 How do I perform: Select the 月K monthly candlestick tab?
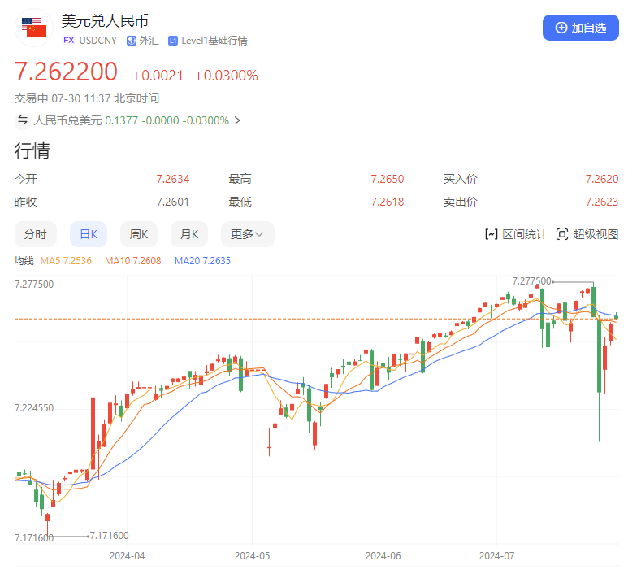point(189,234)
